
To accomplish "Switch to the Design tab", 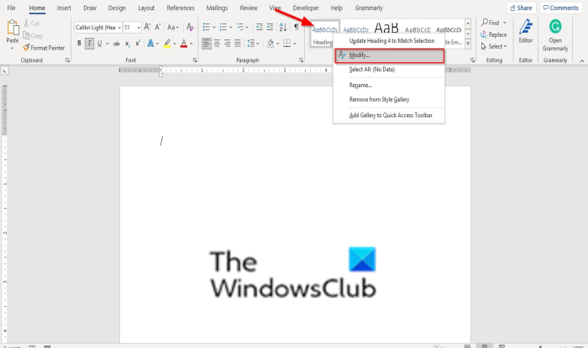I will pos(117,8).
